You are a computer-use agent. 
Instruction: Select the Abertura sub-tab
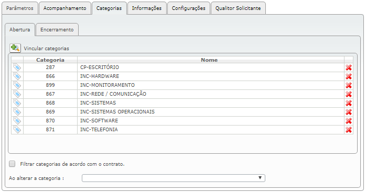[20, 30]
